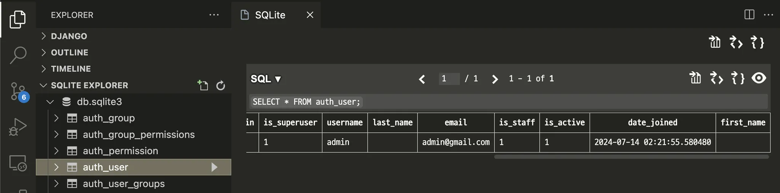Open the Search view icon
The width and height of the screenshot is (780, 193).
[18, 55]
